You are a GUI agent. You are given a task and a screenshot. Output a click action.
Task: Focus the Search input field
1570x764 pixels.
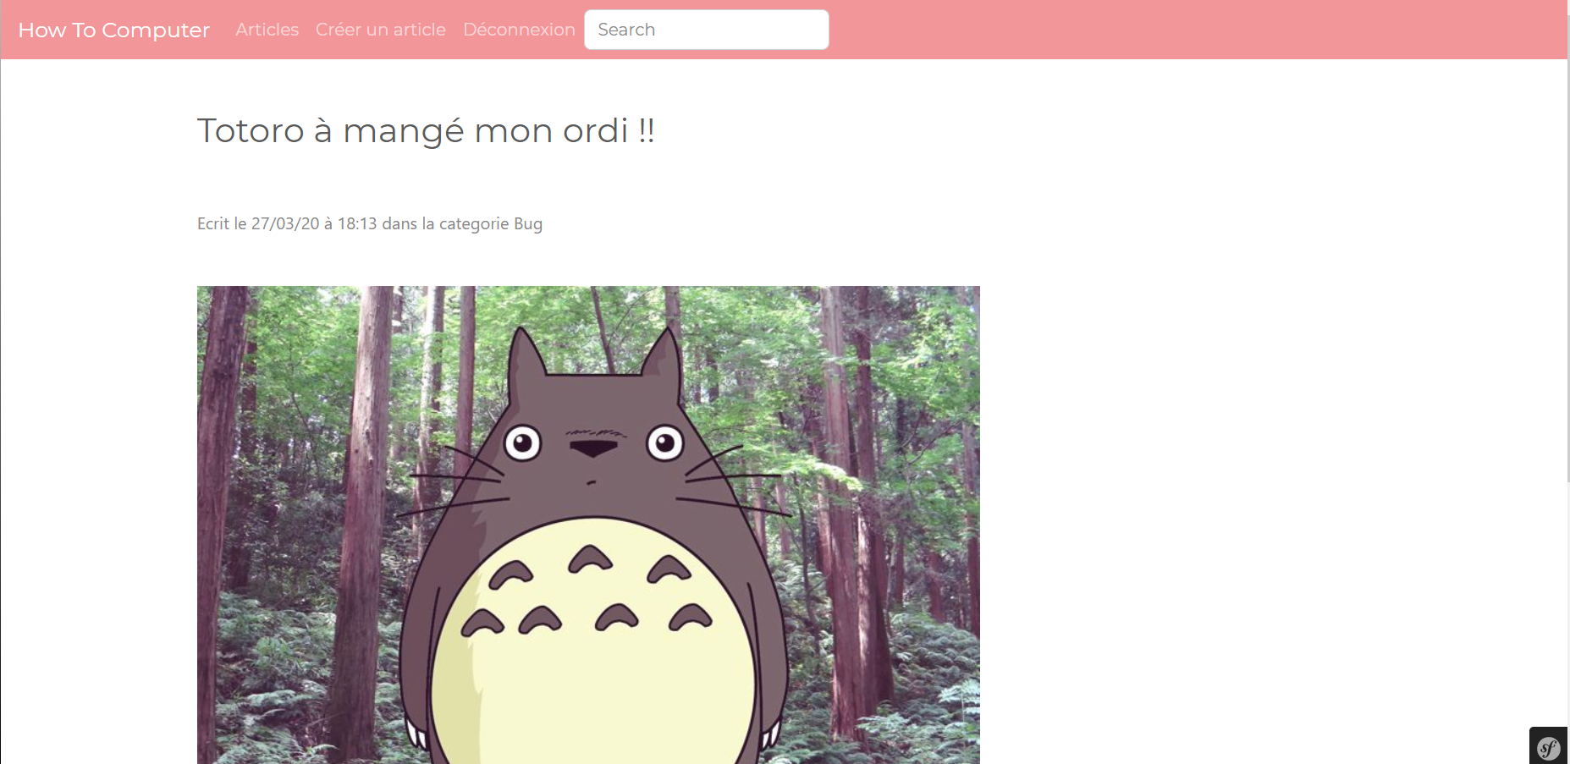pyautogui.click(x=707, y=30)
